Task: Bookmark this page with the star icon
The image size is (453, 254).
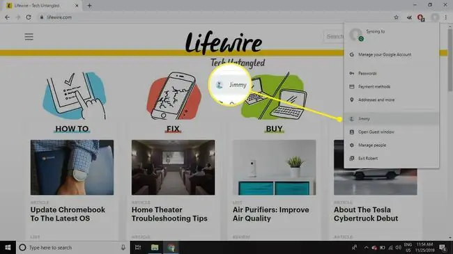Action: coord(396,17)
